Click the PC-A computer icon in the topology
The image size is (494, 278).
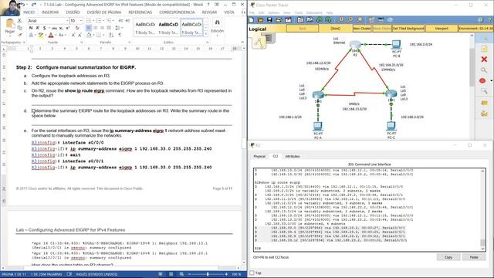point(318,127)
